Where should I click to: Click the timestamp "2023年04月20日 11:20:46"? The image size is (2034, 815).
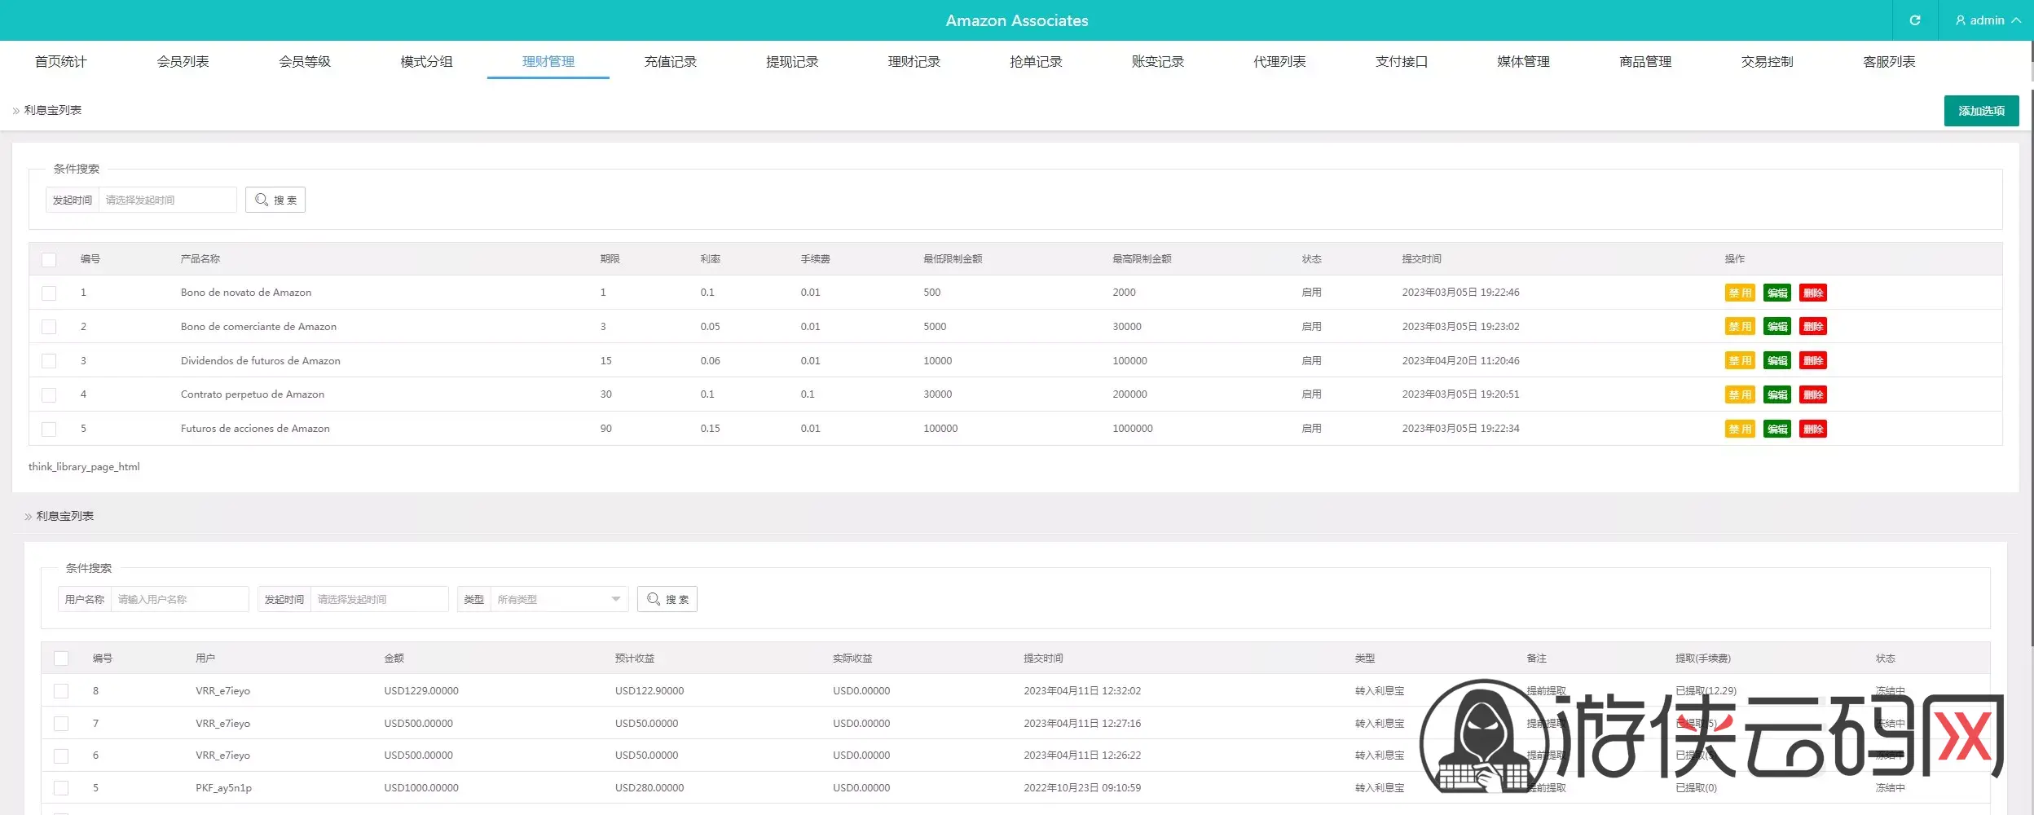(1460, 361)
